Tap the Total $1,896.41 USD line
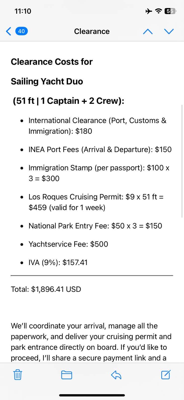Viewport: 184px width, 400px height. (x=46, y=289)
